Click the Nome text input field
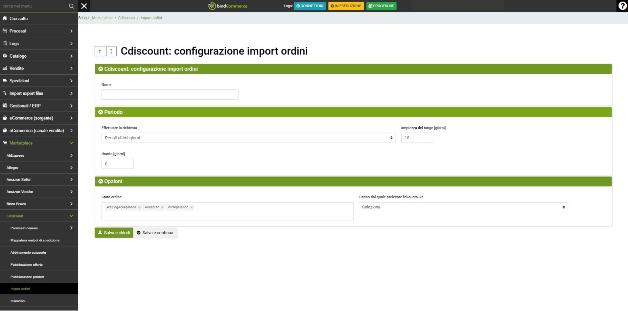Screen dimensions: 628x311 coord(170,95)
